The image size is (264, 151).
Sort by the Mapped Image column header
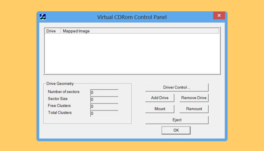(140, 31)
